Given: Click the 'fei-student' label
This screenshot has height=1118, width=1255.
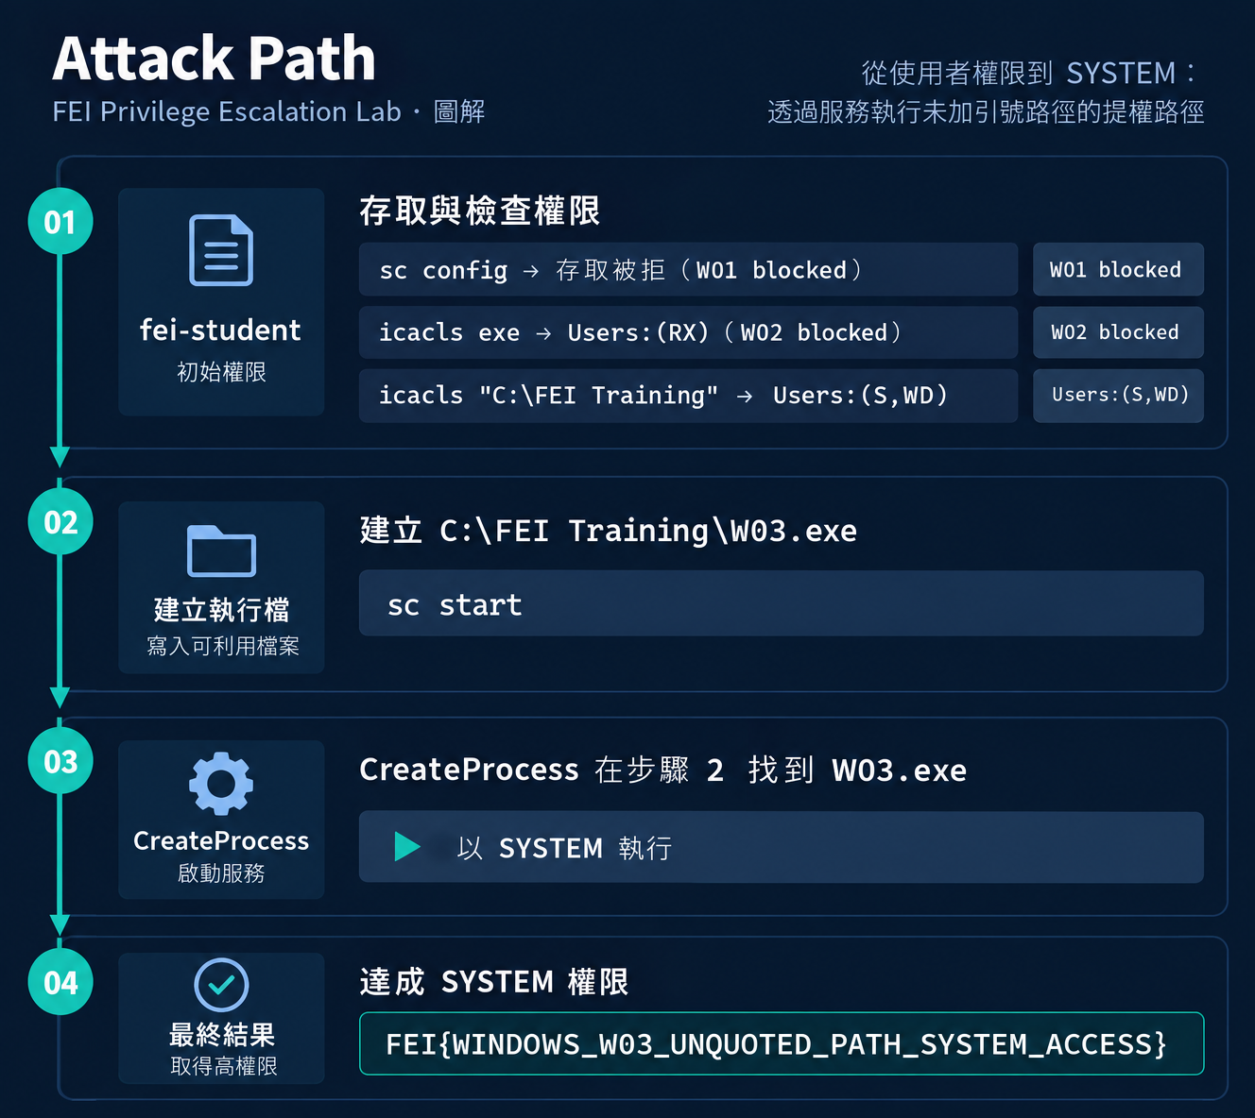Looking at the screenshot, I should click(220, 330).
